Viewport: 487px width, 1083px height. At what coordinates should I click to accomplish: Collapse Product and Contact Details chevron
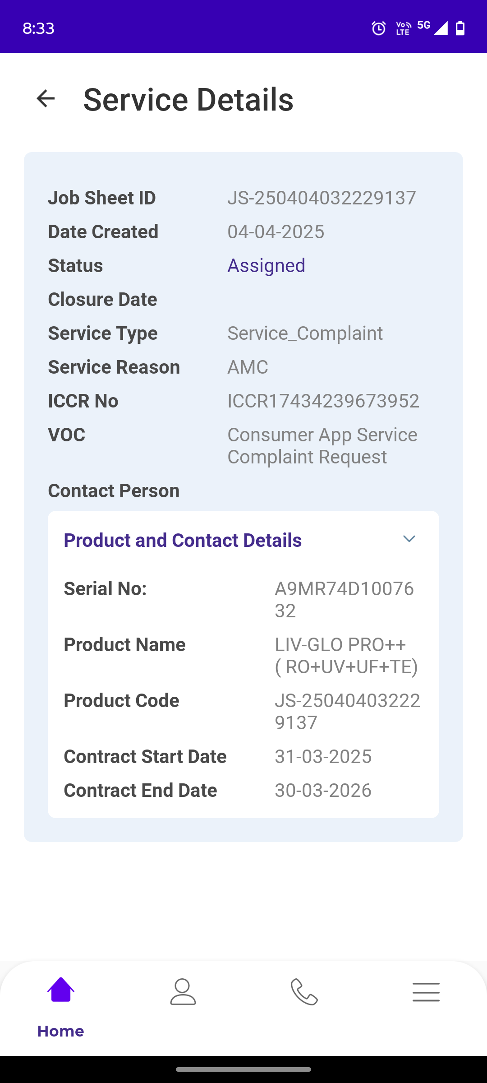point(409,539)
